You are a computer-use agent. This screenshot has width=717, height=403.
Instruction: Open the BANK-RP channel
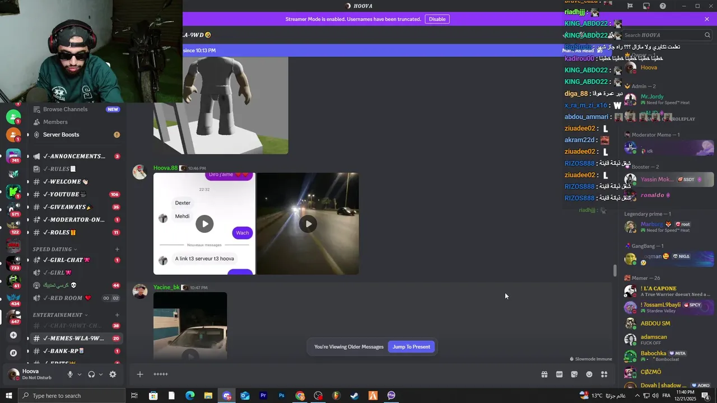click(x=76, y=351)
